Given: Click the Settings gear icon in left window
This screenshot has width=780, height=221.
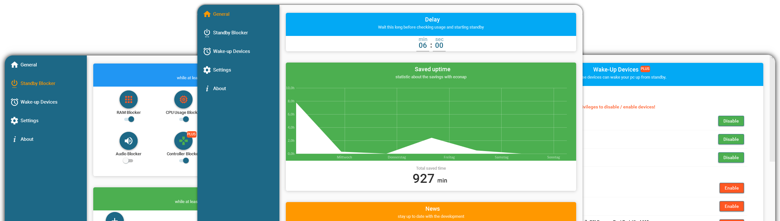Looking at the screenshot, I should coord(14,121).
